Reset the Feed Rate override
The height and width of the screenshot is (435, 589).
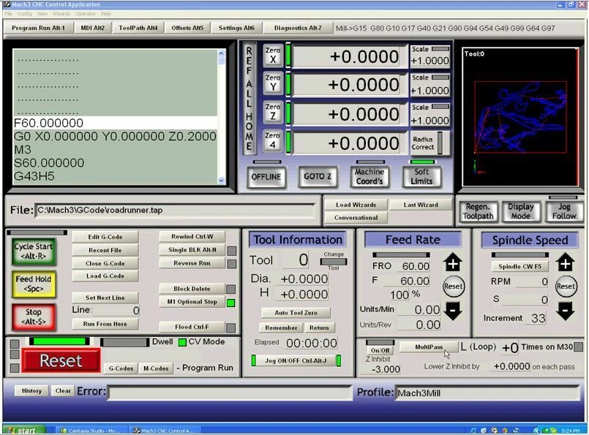pos(454,286)
